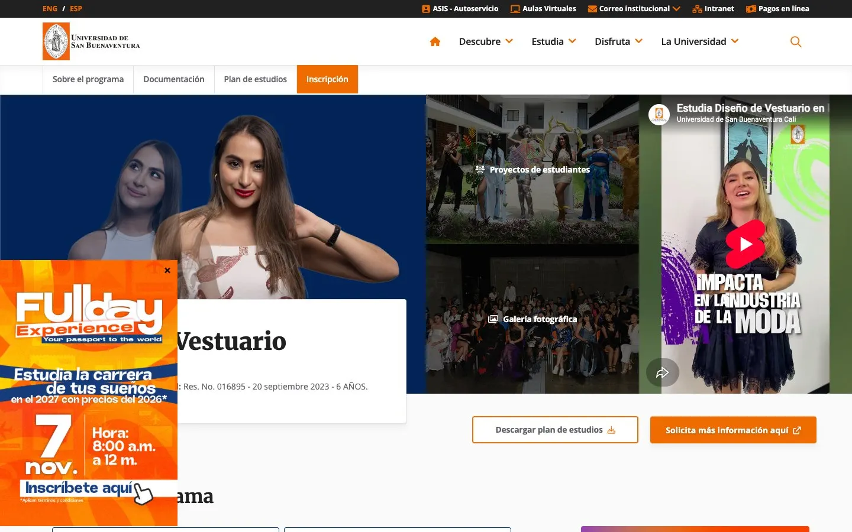Image resolution: width=852 pixels, height=532 pixels.
Task: Open Galería fotográfica tile
Action: point(532,319)
